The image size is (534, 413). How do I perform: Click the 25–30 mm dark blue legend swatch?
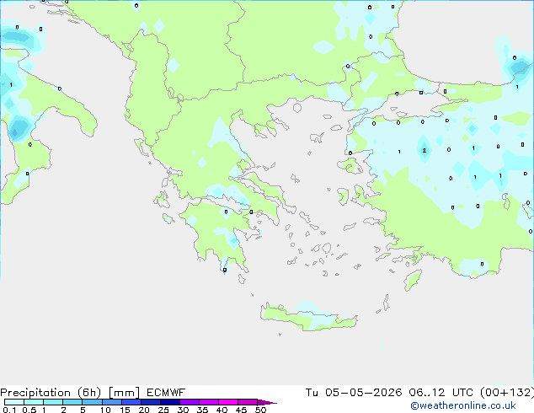pyautogui.click(x=169, y=402)
